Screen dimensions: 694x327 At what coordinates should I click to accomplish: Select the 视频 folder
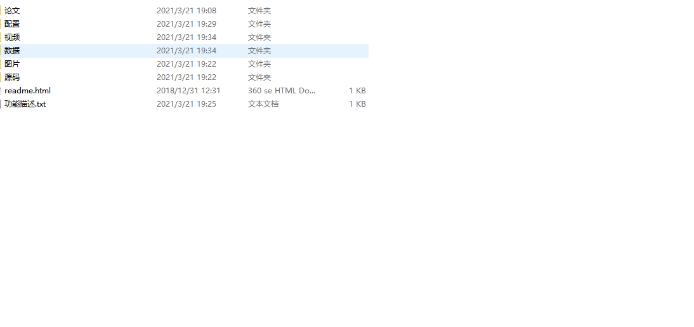click(12, 37)
